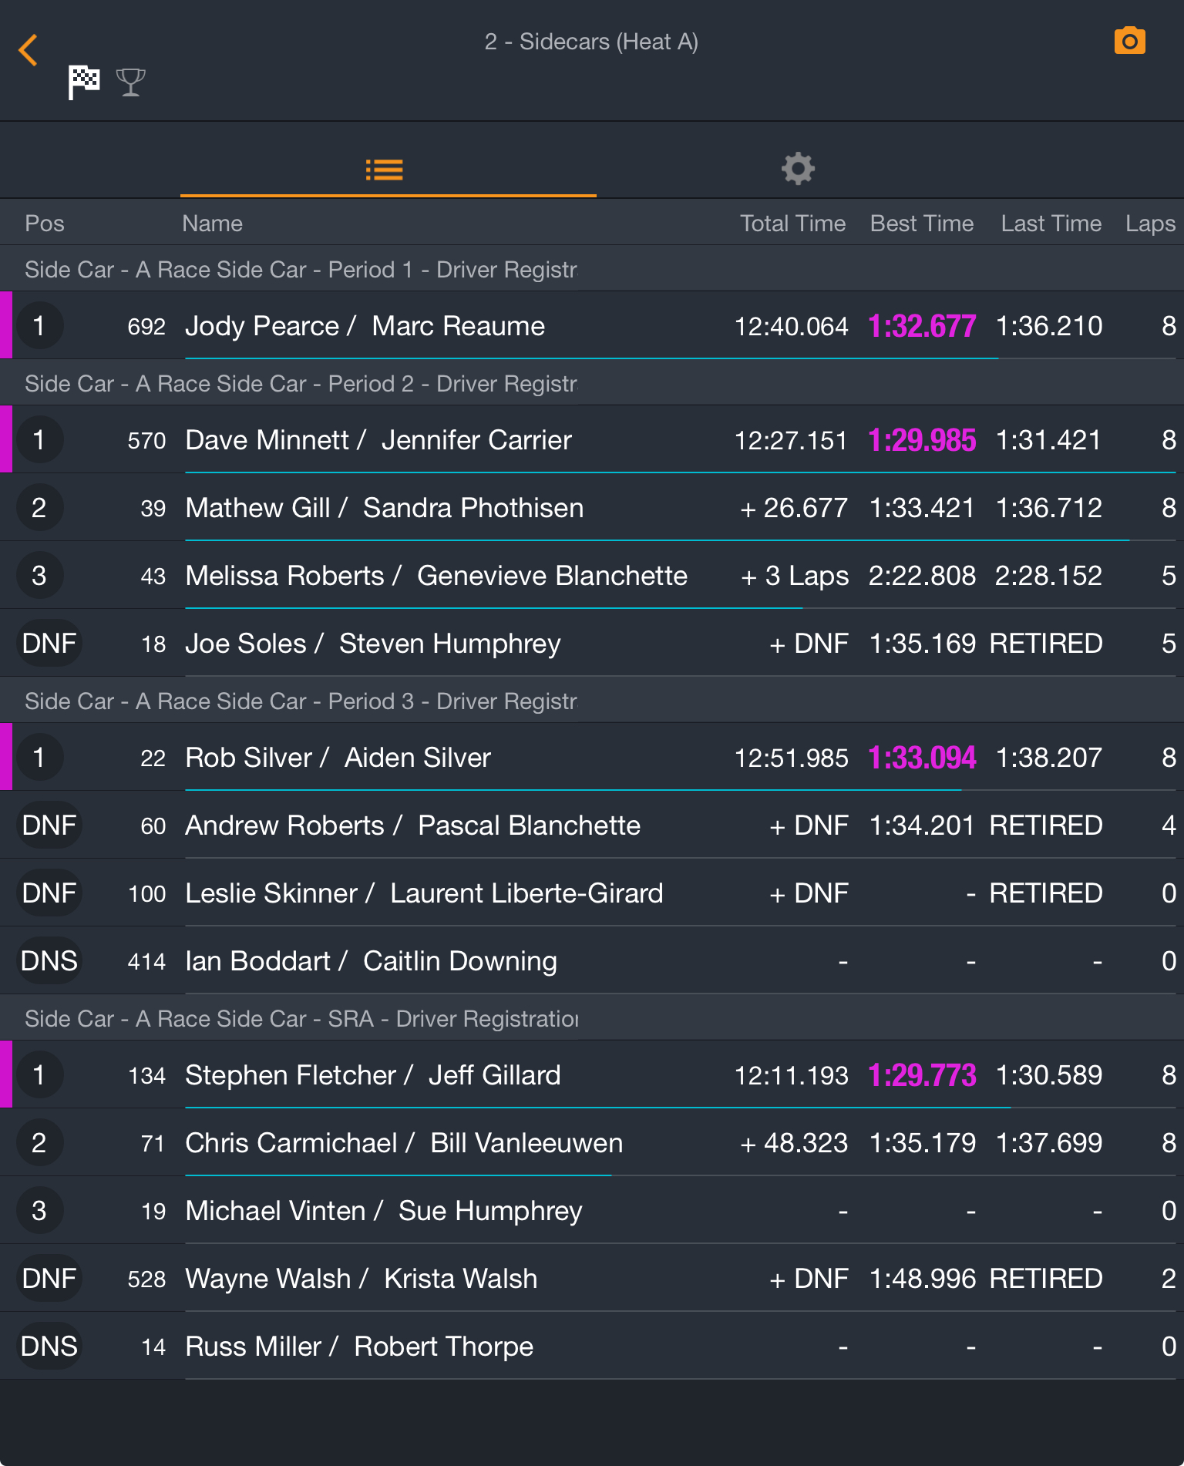Click RETIRED status for Andrew Roberts
This screenshot has height=1466, width=1184.
coord(1046,825)
